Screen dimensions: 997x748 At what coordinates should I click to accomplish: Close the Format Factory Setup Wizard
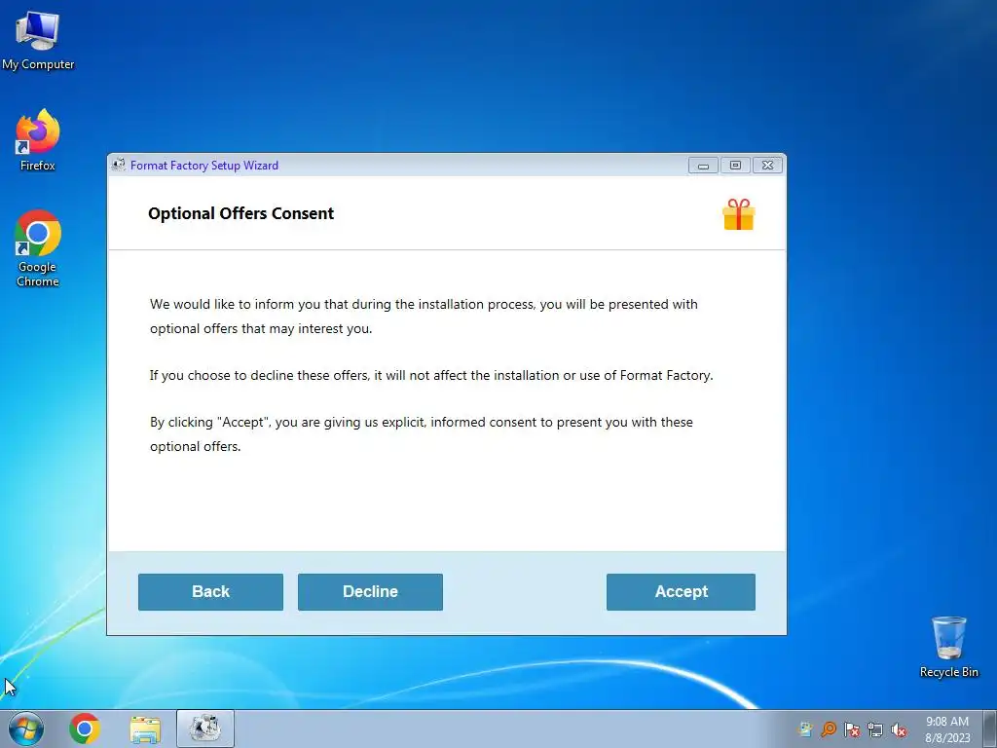[767, 166]
